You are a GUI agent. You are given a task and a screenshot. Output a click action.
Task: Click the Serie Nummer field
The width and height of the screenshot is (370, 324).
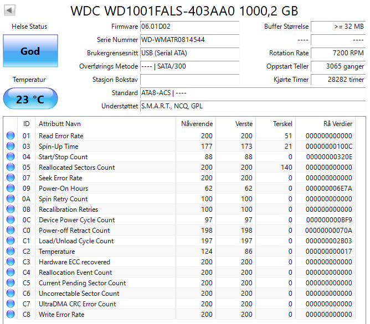[x=189, y=40]
